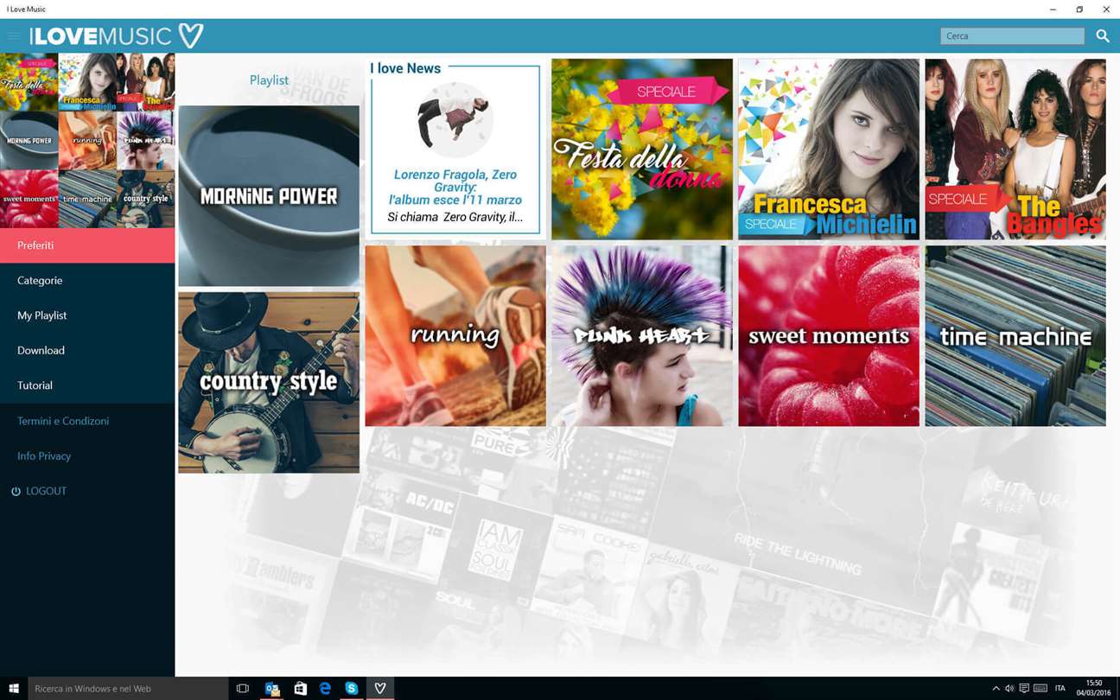Open the Lorenzo Fragola Zero Gravity news headline
Viewport: 1120px width, 700px height.
click(x=455, y=187)
